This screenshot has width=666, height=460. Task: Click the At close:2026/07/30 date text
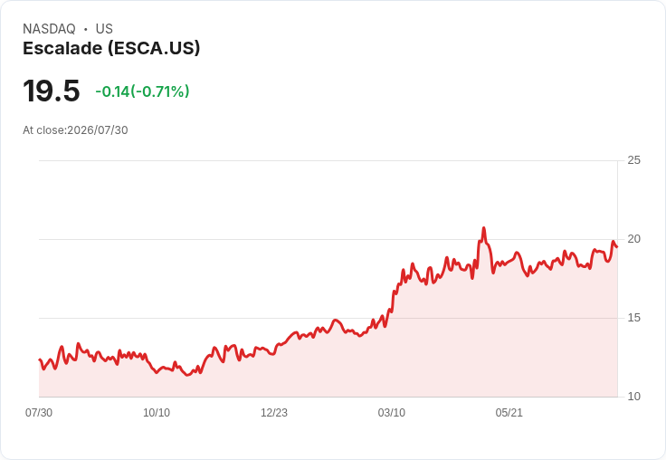(x=75, y=130)
